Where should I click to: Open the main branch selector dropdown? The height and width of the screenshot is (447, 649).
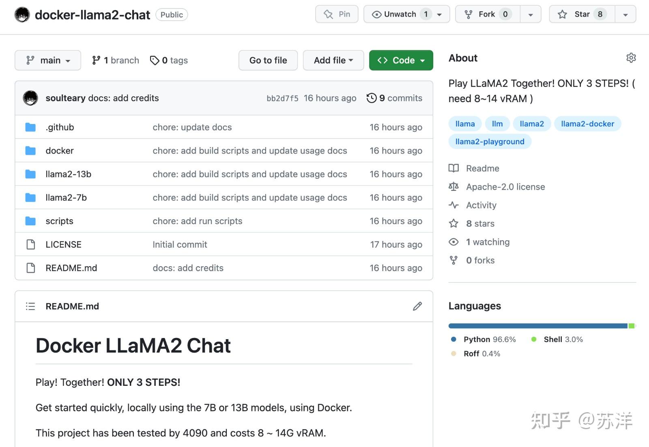tap(47, 60)
